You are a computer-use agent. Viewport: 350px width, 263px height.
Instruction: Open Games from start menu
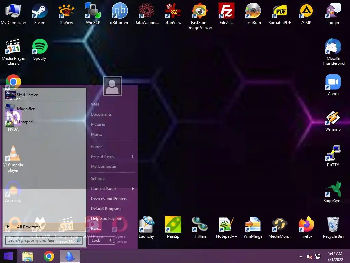tap(97, 147)
